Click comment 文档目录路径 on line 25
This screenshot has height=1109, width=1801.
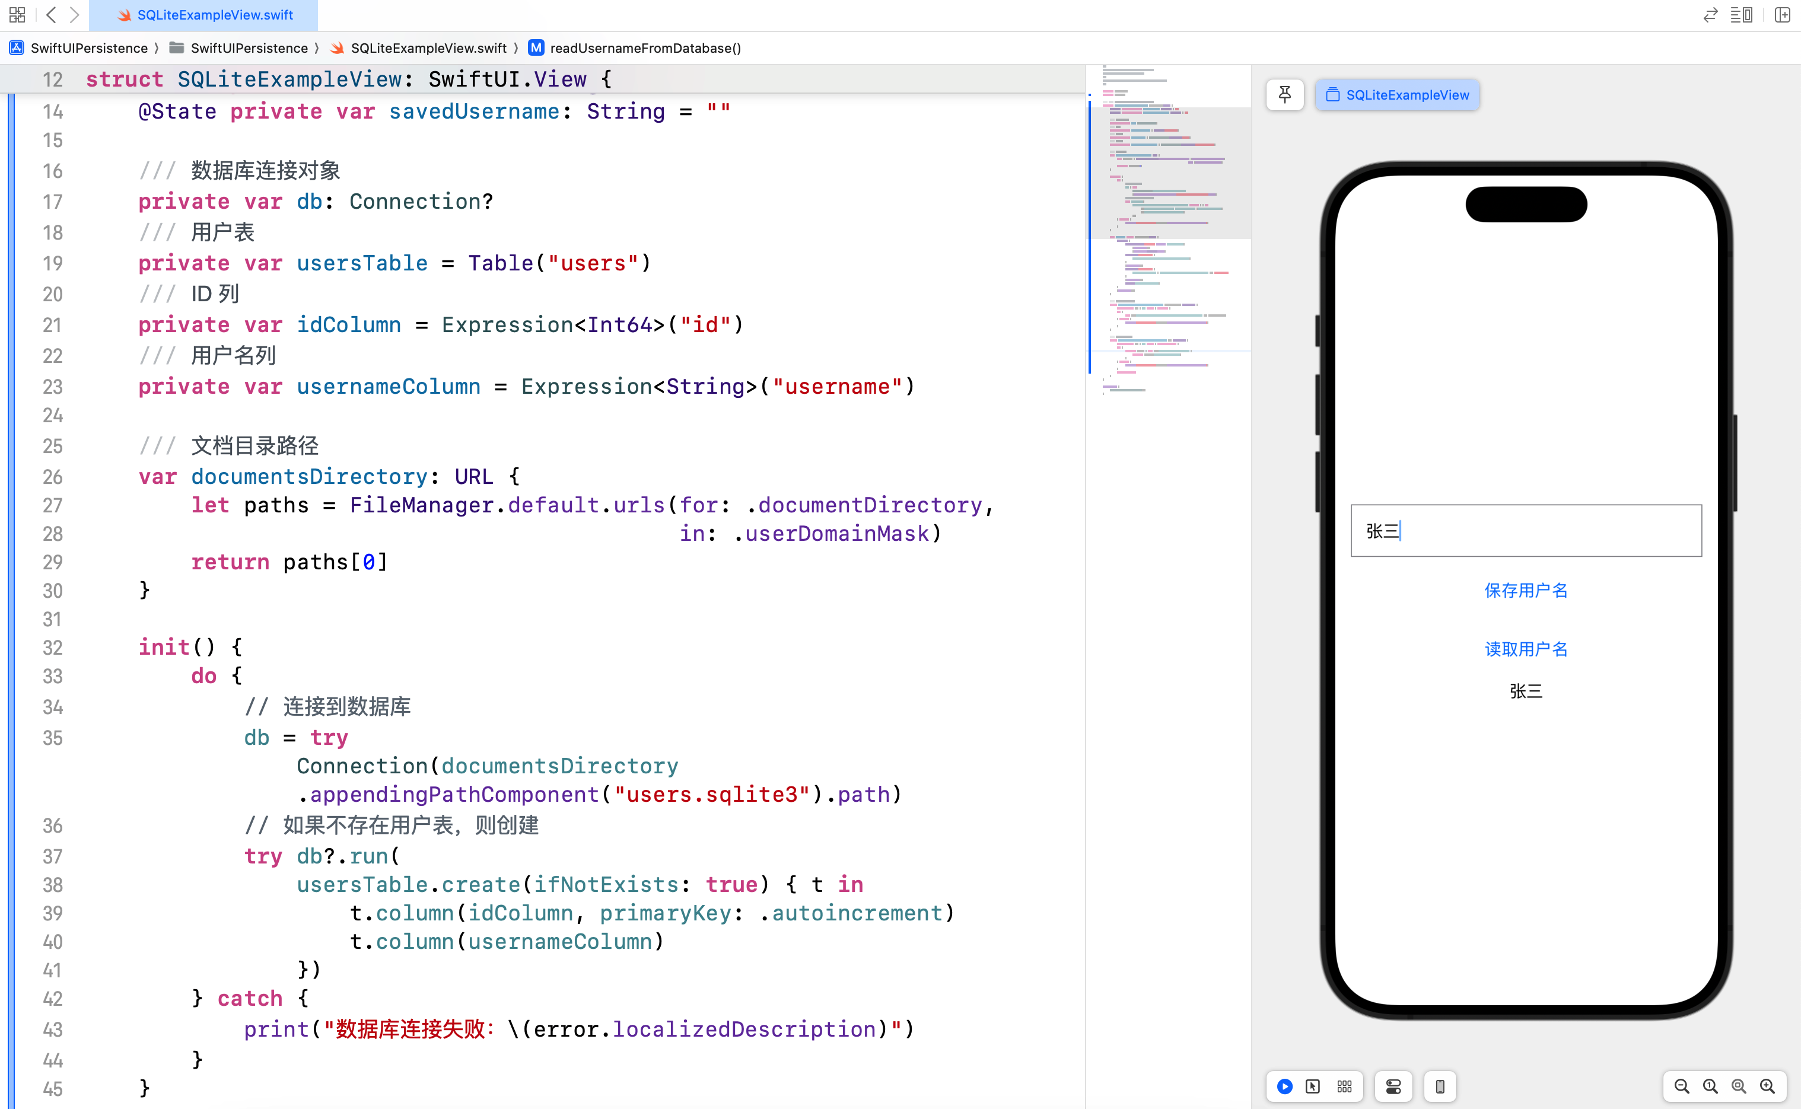(x=254, y=446)
